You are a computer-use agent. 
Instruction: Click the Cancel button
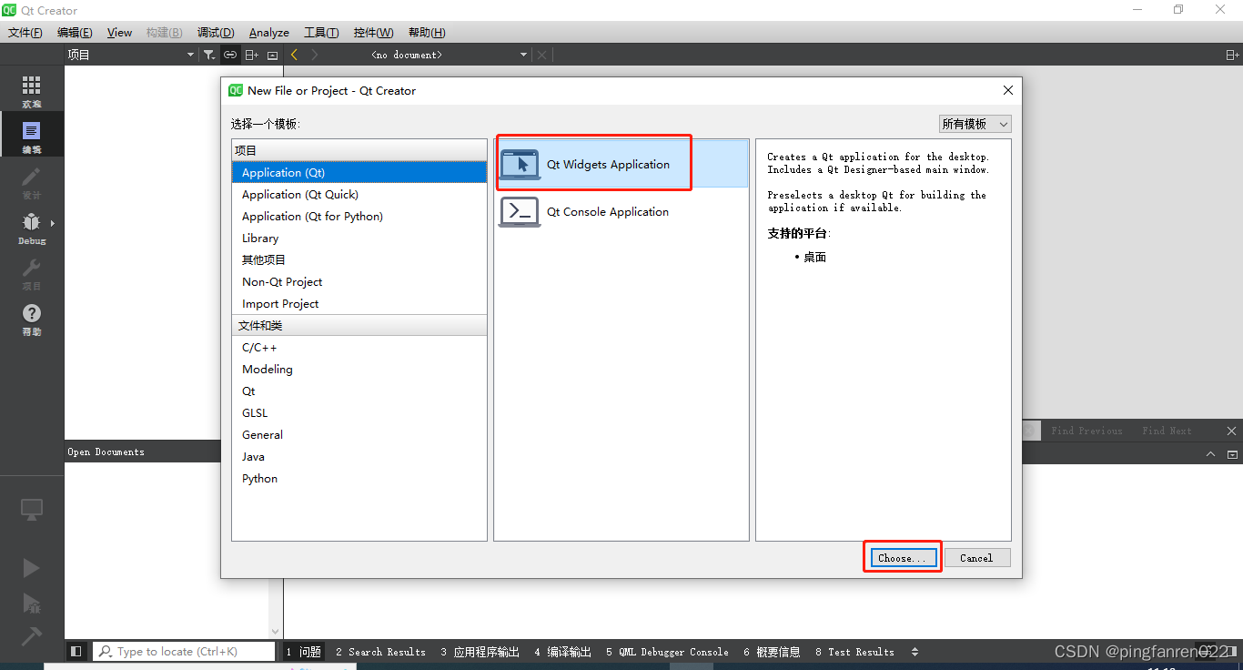pyautogui.click(x=976, y=558)
